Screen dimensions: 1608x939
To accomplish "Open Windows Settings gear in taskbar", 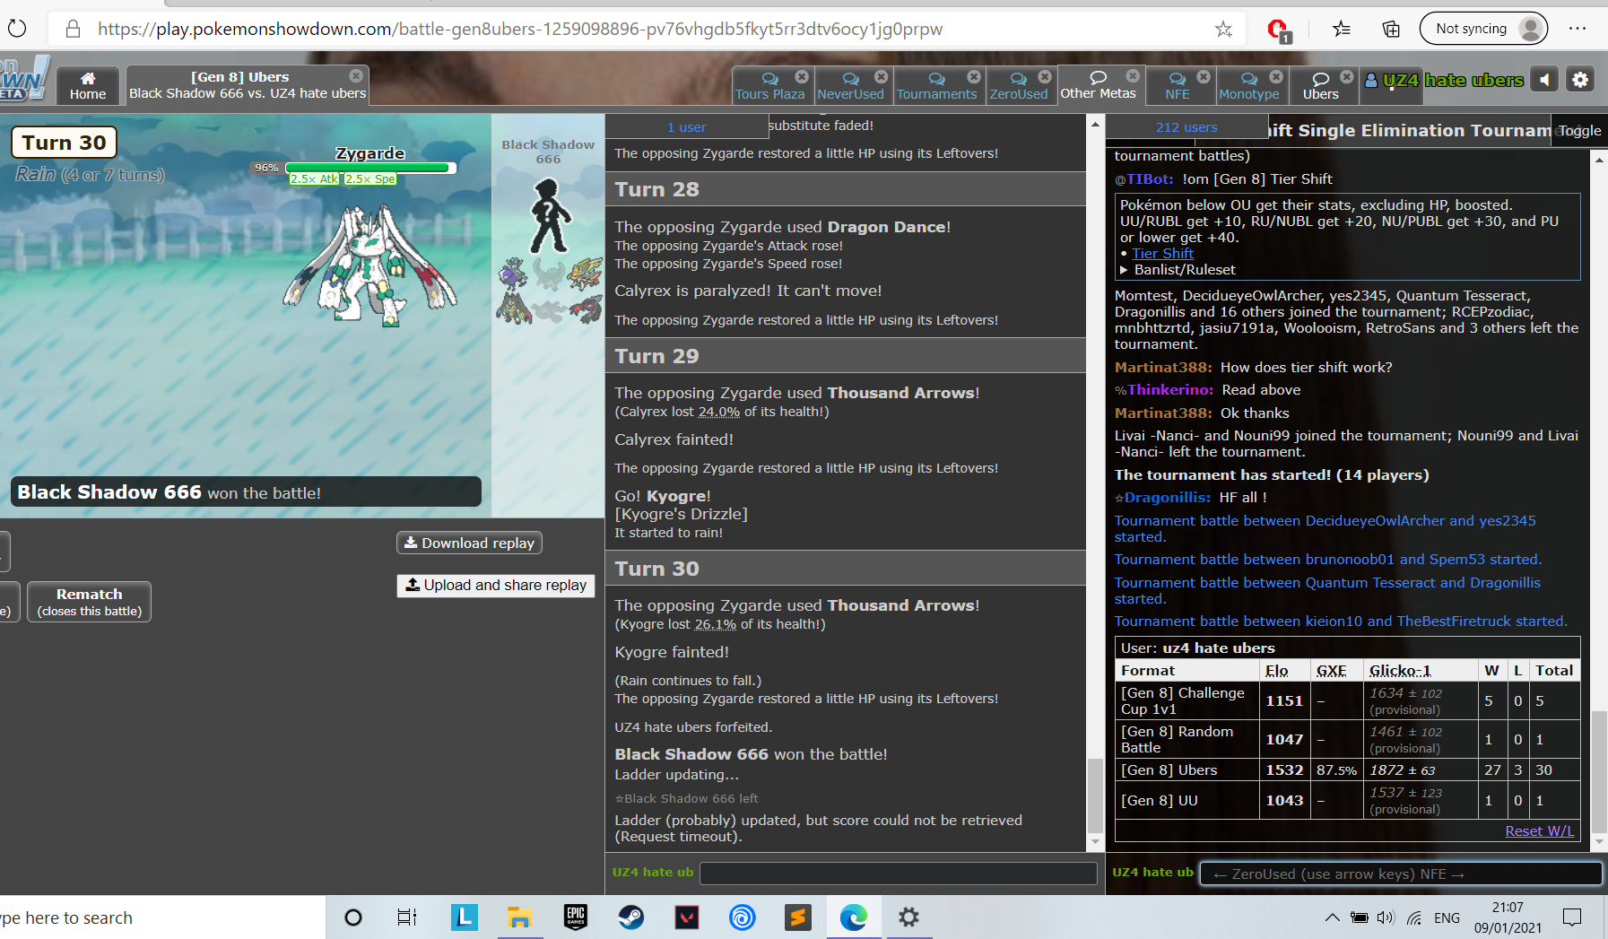I will point(908,917).
